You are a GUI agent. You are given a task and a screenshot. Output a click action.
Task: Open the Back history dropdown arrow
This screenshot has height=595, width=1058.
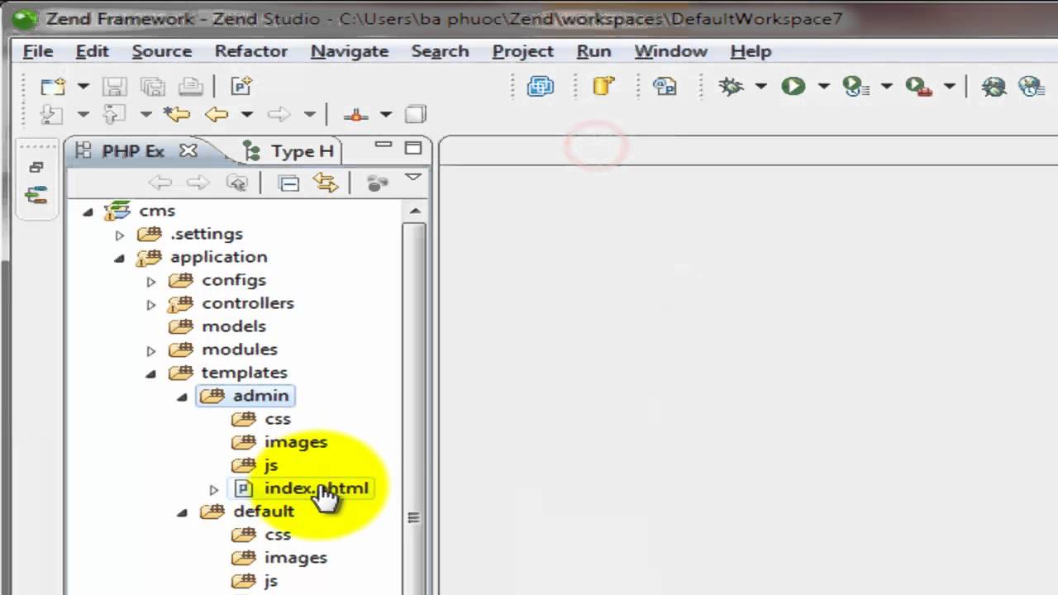pos(246,115)
